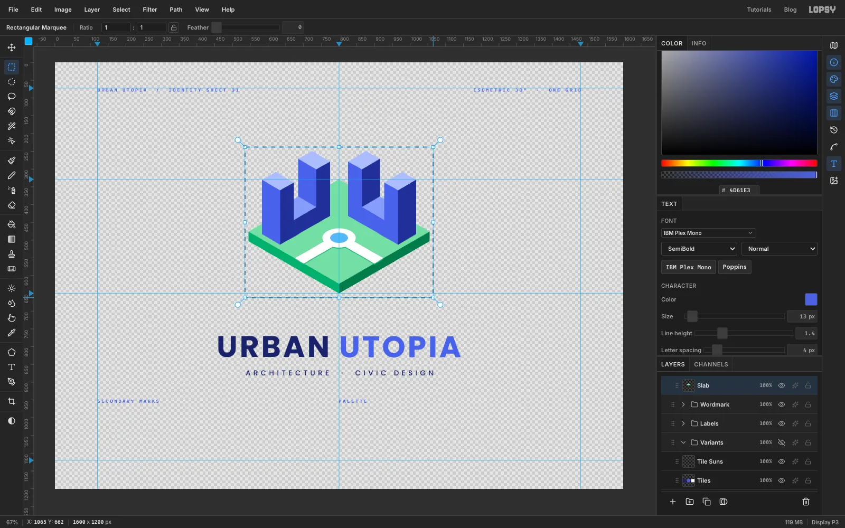Select the Lasso tool
This screenshot has height=528, width=845.
click(12, 97)
